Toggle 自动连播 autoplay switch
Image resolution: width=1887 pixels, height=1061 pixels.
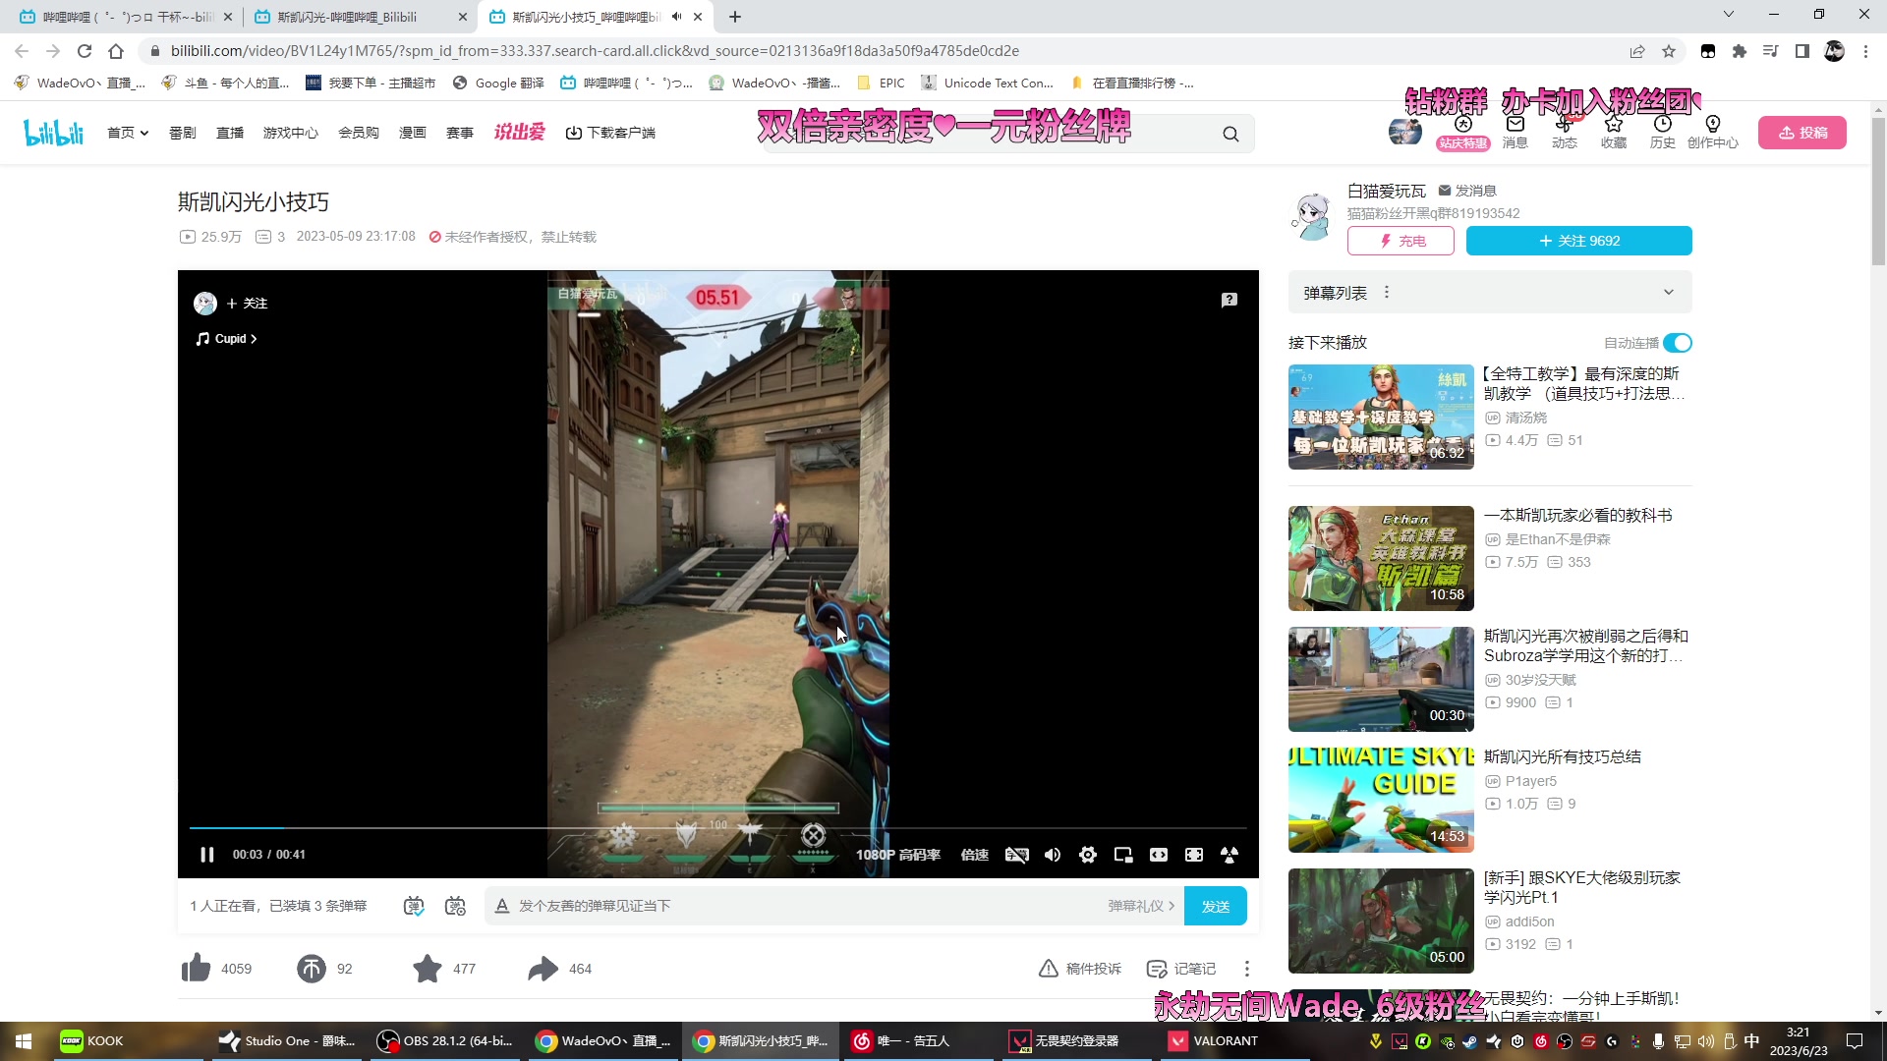[1678, 343]
